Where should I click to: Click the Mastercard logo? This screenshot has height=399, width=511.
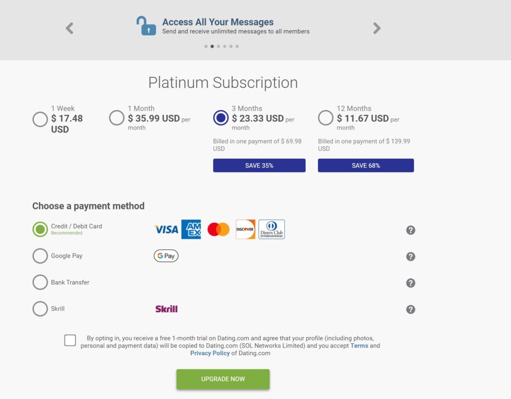218,229
